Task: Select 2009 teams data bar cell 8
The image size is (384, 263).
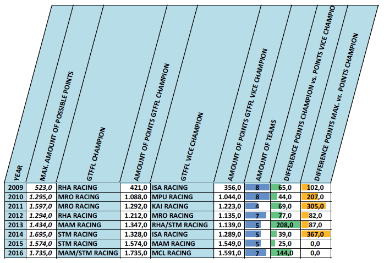Action: tap(257, 188)
